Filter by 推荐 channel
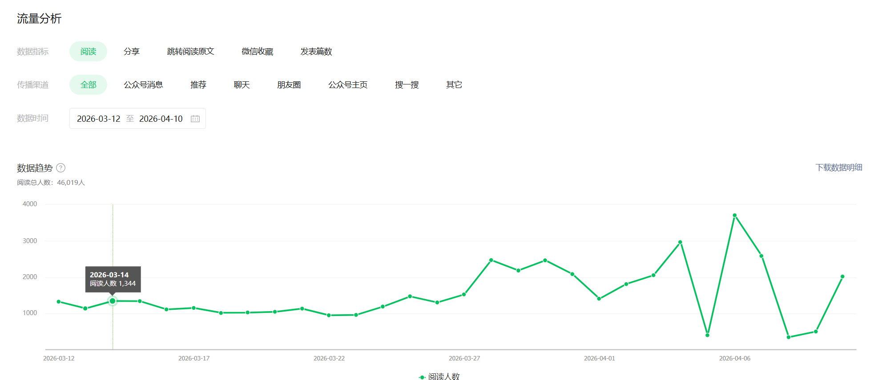 coord(198,85)
